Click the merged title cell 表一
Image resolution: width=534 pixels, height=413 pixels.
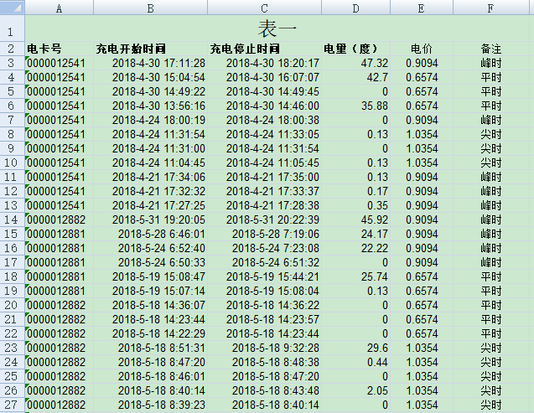(277, 28)
